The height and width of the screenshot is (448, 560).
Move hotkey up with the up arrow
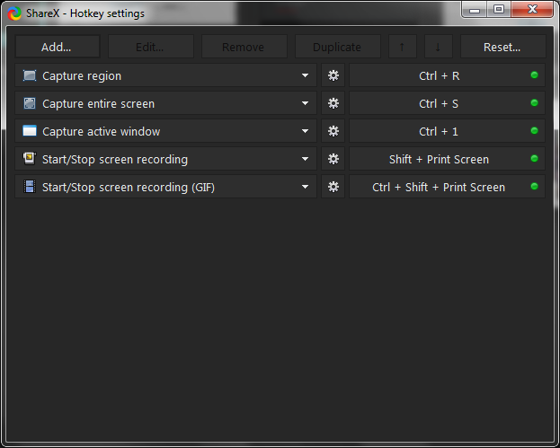[x=402, y=47]
